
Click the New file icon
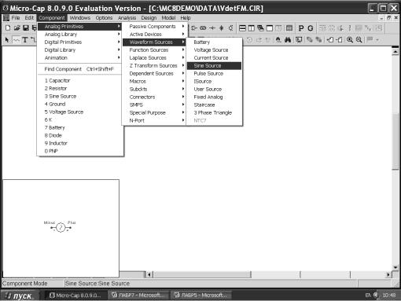(x=8, y=28)
